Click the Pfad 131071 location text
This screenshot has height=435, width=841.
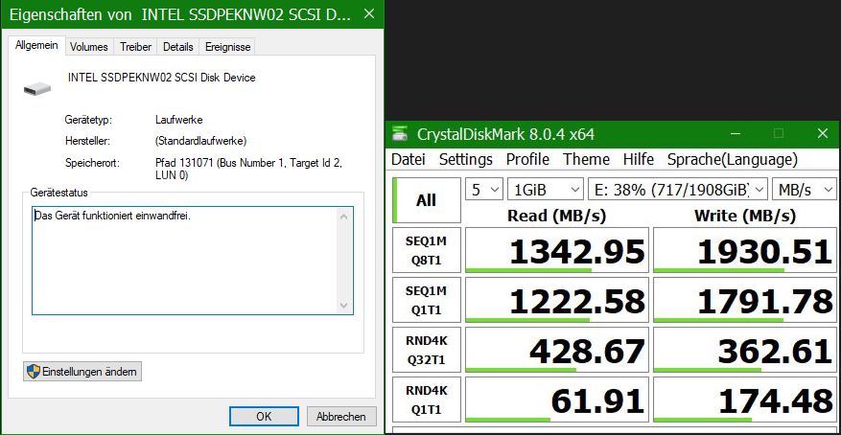tap(247, 169)
